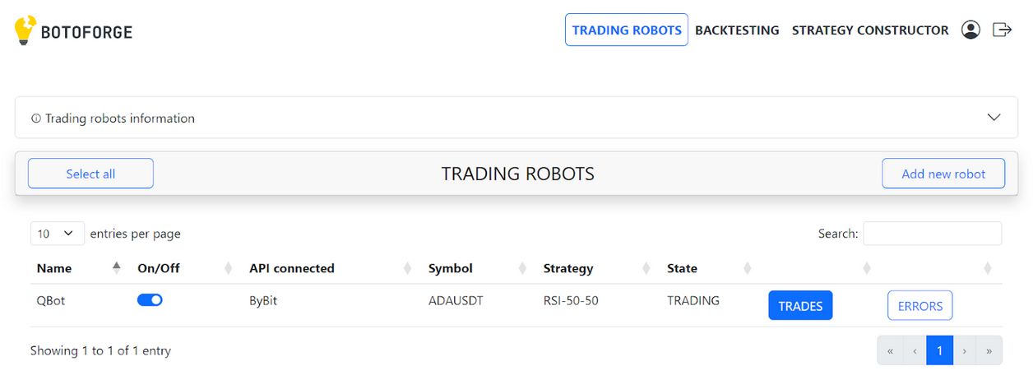Sort by Strategy column arrow
1033x380 pixels.
646,268
